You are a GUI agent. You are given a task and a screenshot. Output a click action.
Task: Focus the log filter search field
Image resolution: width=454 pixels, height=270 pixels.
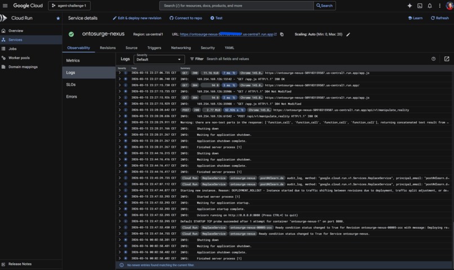click(315, 59)
